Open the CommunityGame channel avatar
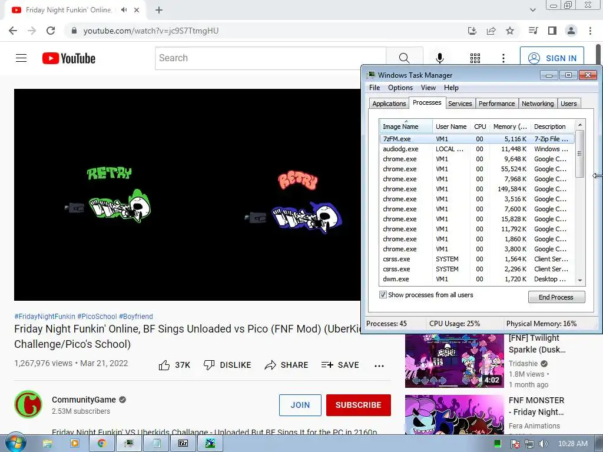603x452 pixels. (x=28, y=404)
